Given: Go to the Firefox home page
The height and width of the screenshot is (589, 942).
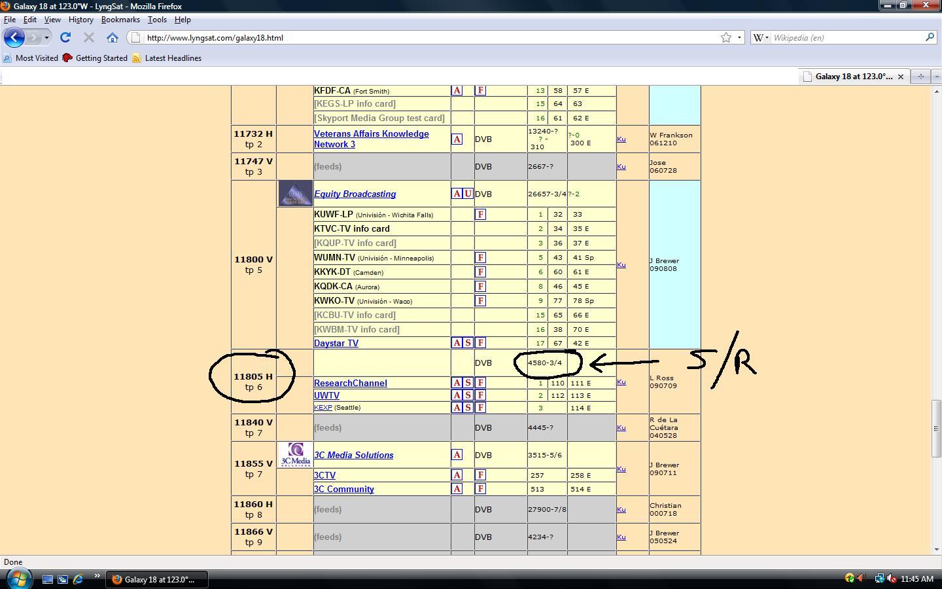Looking at the screenshot, I should (113, 37).
